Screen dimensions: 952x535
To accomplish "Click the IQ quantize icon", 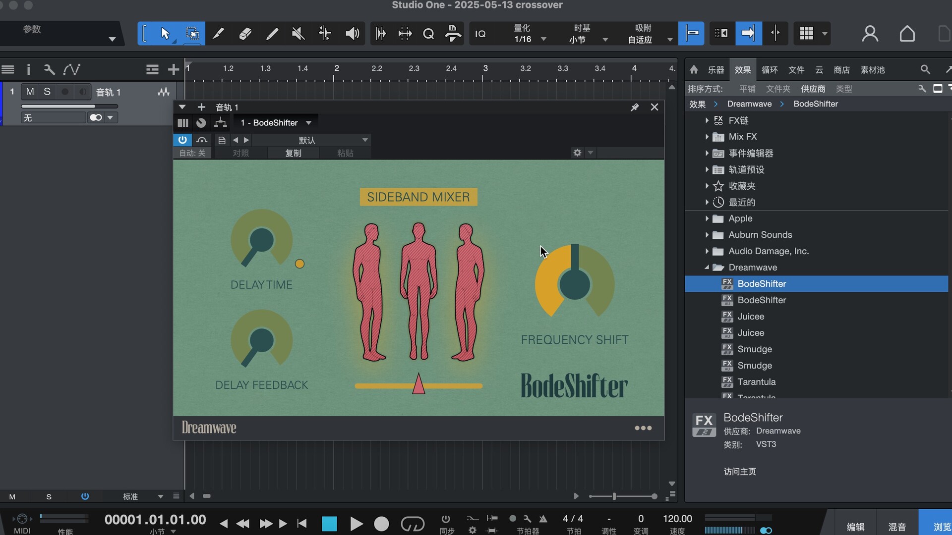I will point(480,34).
